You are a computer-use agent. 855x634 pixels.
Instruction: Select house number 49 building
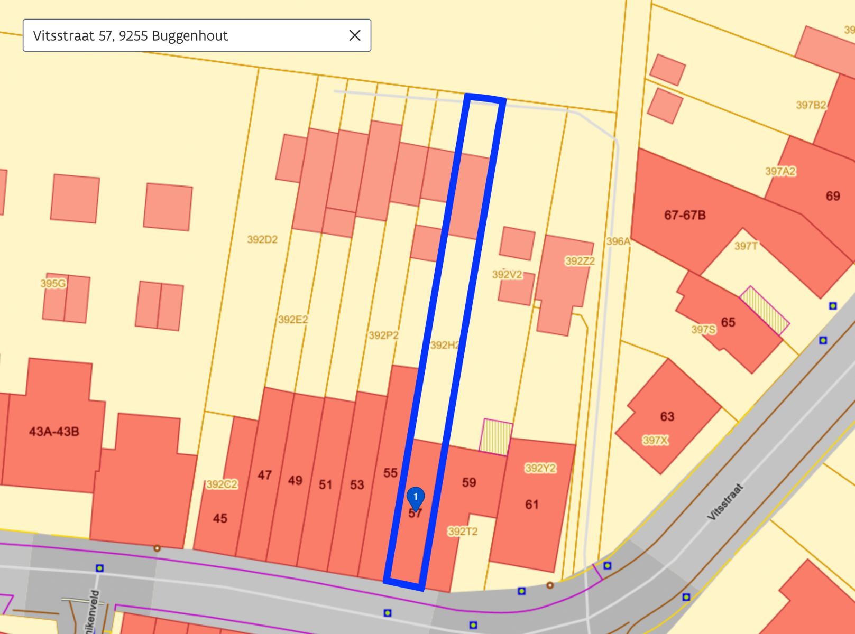pyautogui.click(x=295, y=480)
